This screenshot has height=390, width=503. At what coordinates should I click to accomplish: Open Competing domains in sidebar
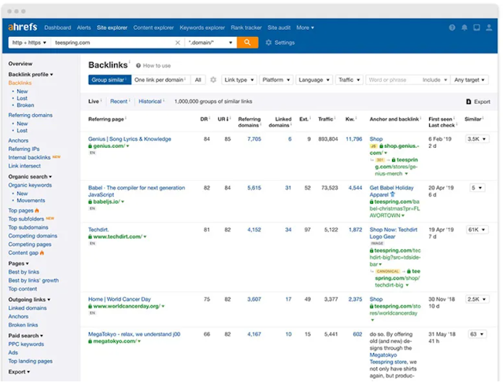click(x=33, y=236)
